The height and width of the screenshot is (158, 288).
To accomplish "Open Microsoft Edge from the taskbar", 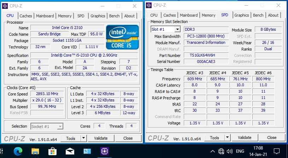I will (x=18, y=151).
